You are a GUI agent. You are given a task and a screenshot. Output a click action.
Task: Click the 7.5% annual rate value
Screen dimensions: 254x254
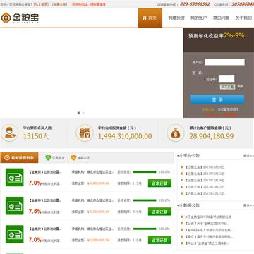coord(35,211)
